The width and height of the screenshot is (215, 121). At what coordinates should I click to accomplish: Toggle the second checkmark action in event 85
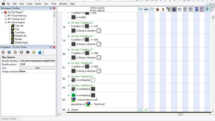[x=146, y=110]
